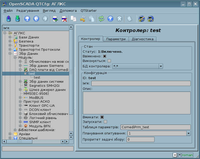This screenshot has height=159, width=200.
Task: Refresh the page with green arrows icon
Action: click(x=101, y=19)
